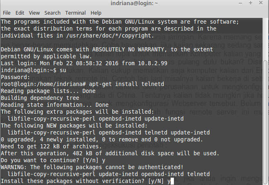This screenshot has height=185, width=269.
Task: Click the window title indriana@login: ~
Action: [134, 3]
